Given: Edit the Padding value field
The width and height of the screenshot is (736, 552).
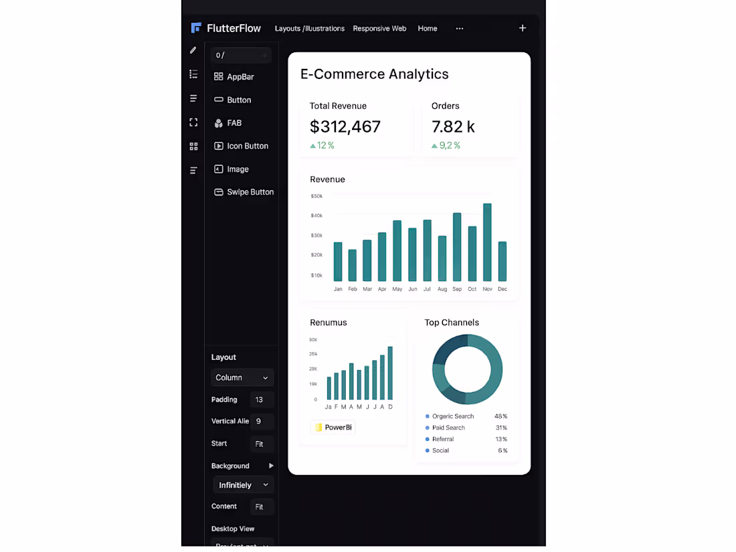Looking at the screenshot, I should pyautogui.click(x=261, y=399).
